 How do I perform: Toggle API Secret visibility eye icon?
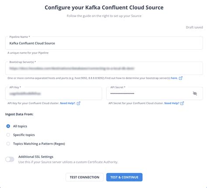[x=195, y=93]
